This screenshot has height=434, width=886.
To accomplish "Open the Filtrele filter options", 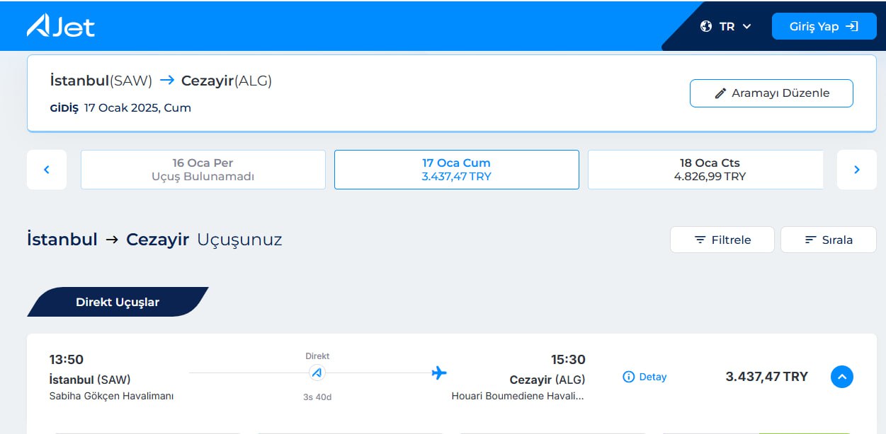I will (722, 240).
